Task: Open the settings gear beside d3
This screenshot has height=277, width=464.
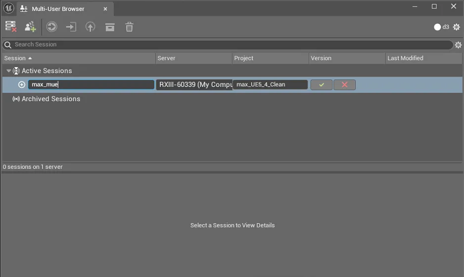Action: click(456, 27)
